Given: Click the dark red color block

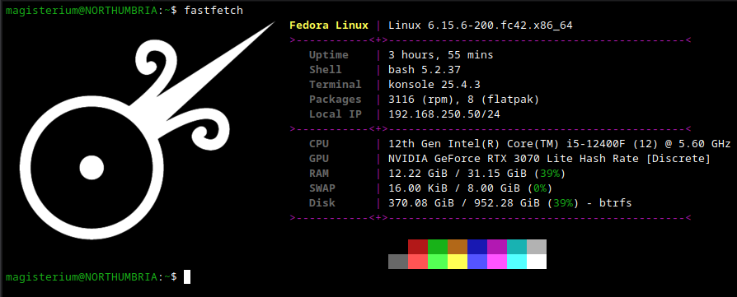Looking at the screenshot, I should [418, 247].
